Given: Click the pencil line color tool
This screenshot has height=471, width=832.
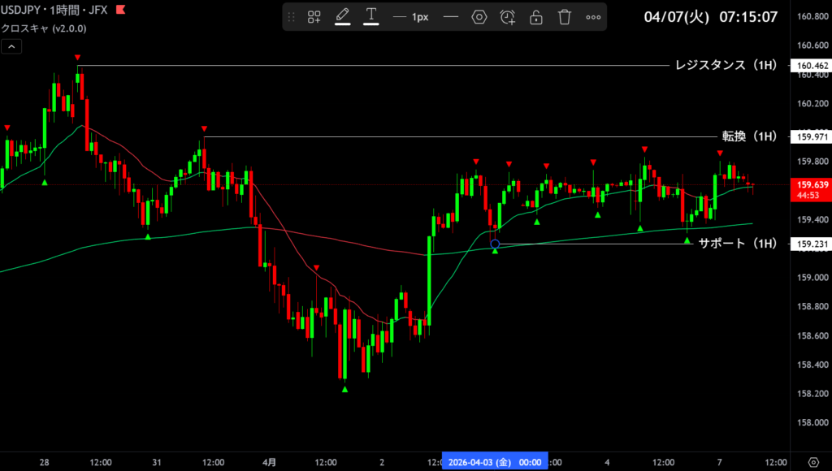Looking at the screenshot, I should click(342, 16).
